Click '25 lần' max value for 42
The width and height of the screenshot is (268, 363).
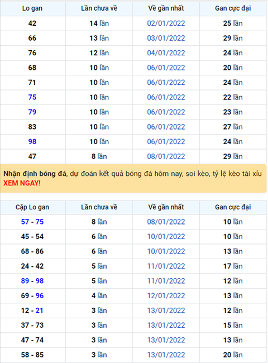coord(233,23)
